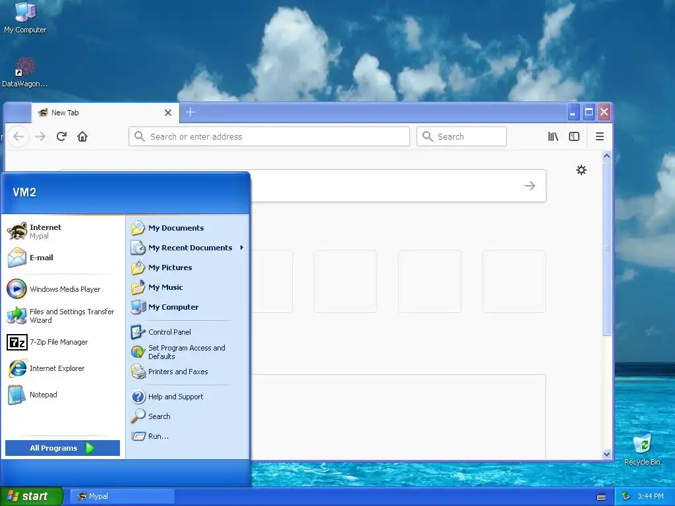Click the taskbar clock showing 3:44 PM
The image size is (675, 506).
(651, 496)
